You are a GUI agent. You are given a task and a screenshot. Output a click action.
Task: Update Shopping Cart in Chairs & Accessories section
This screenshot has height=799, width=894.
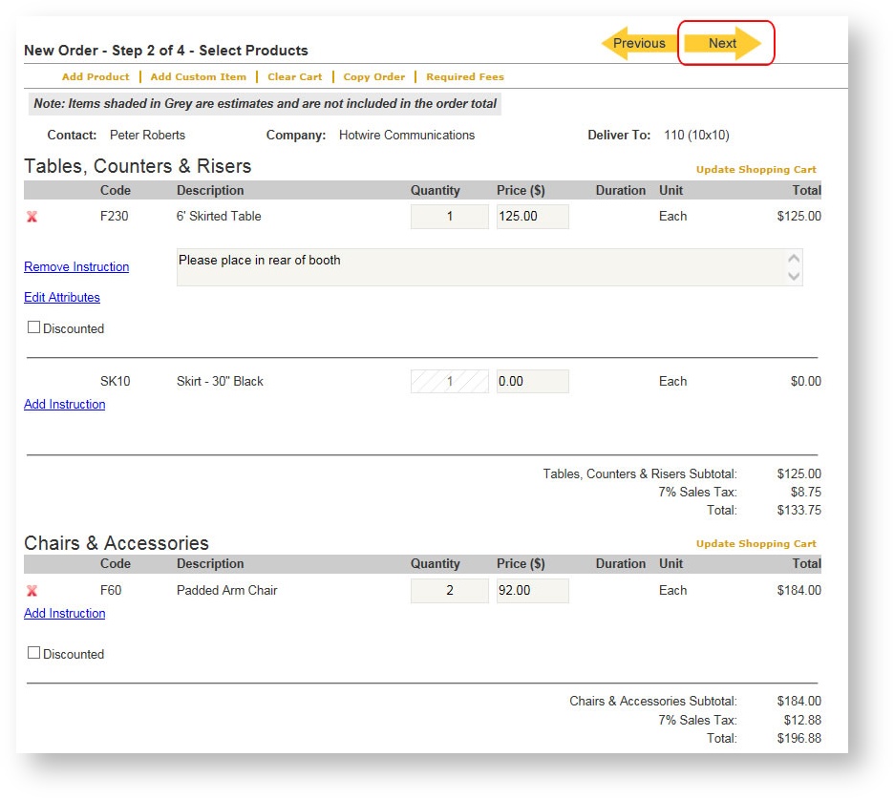[756, 542]
